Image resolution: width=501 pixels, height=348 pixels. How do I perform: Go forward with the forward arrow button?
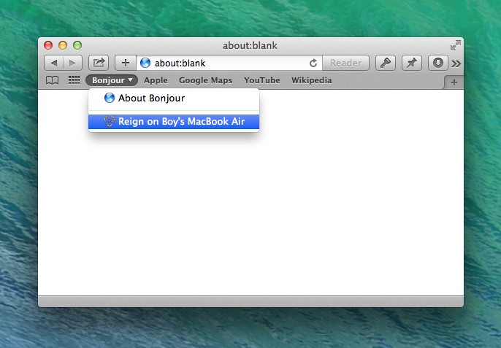(73, 63)
